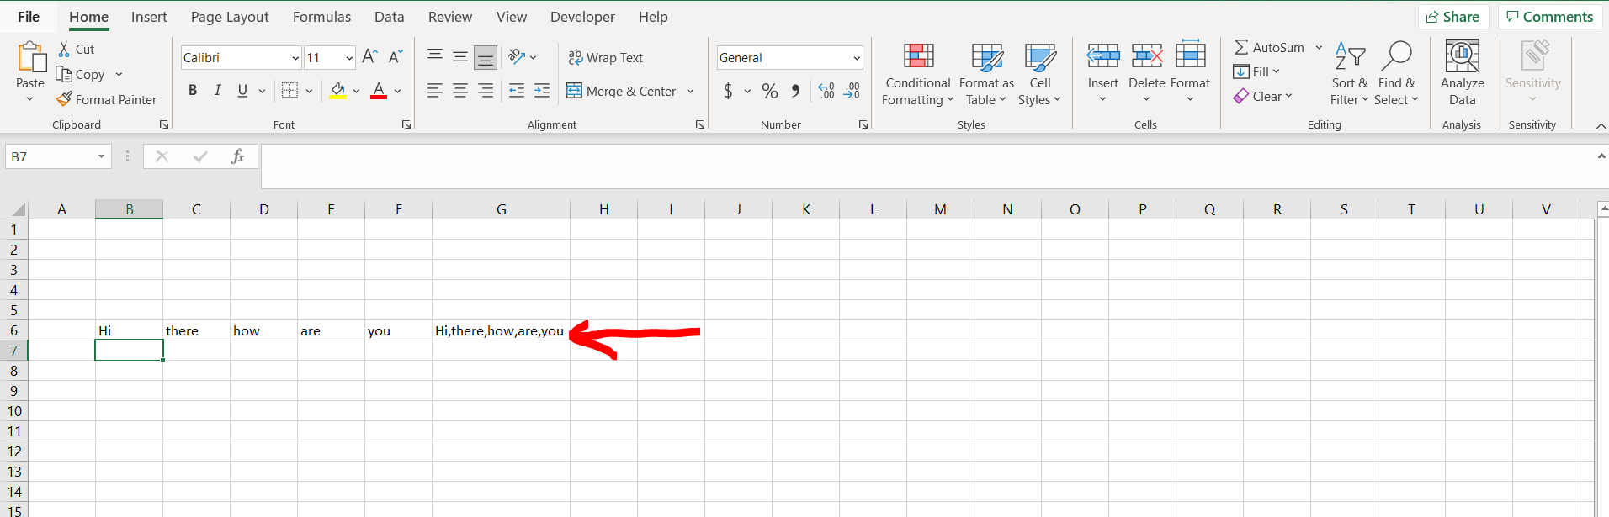Toggle Italic formatting
The image size is (1609, 517).
tap(218, 91)
